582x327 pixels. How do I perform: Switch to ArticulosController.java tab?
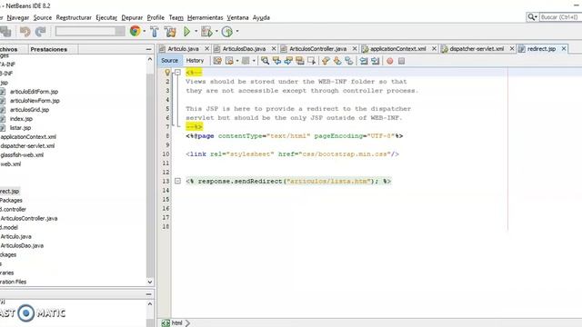[317, 48]
